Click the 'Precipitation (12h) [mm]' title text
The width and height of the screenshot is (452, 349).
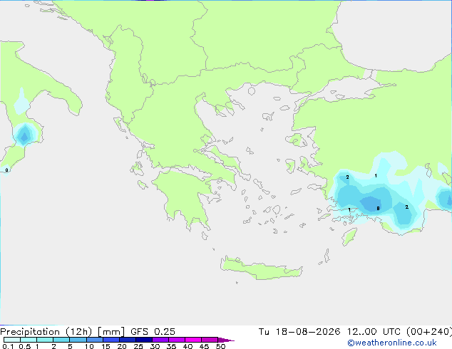pyautogui.click(x=62, y=332)
